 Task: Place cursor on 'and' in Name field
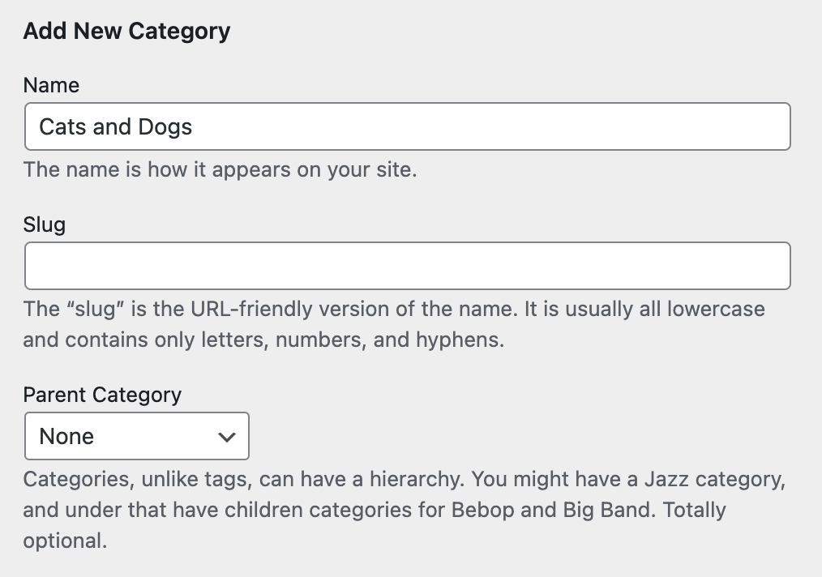pos(111,126)
